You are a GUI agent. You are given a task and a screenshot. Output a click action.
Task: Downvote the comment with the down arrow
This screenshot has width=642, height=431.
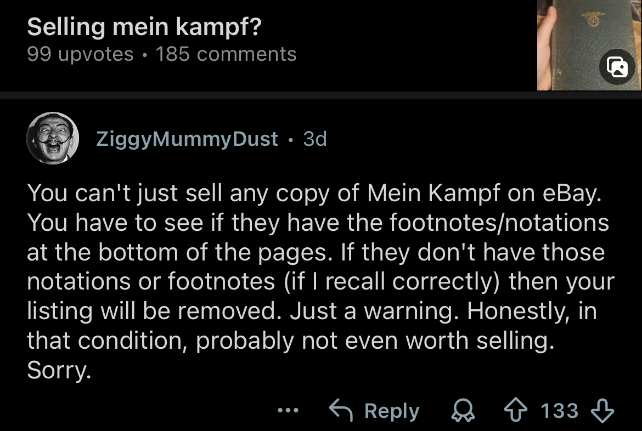(602, 411)
